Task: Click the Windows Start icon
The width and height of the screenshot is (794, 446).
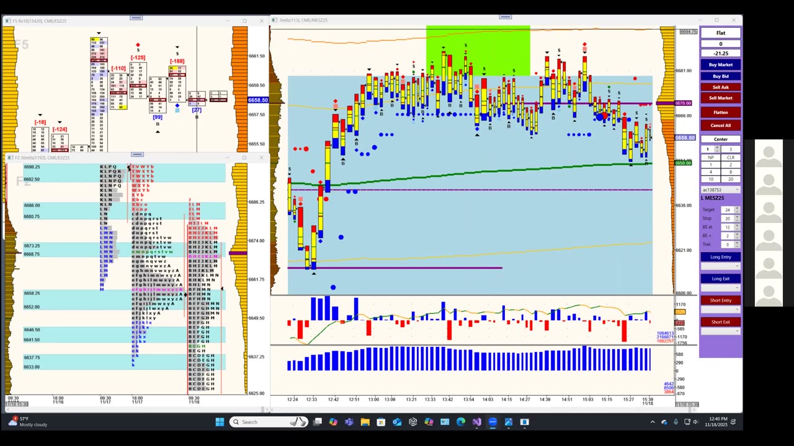Action: tap(220, 422)
